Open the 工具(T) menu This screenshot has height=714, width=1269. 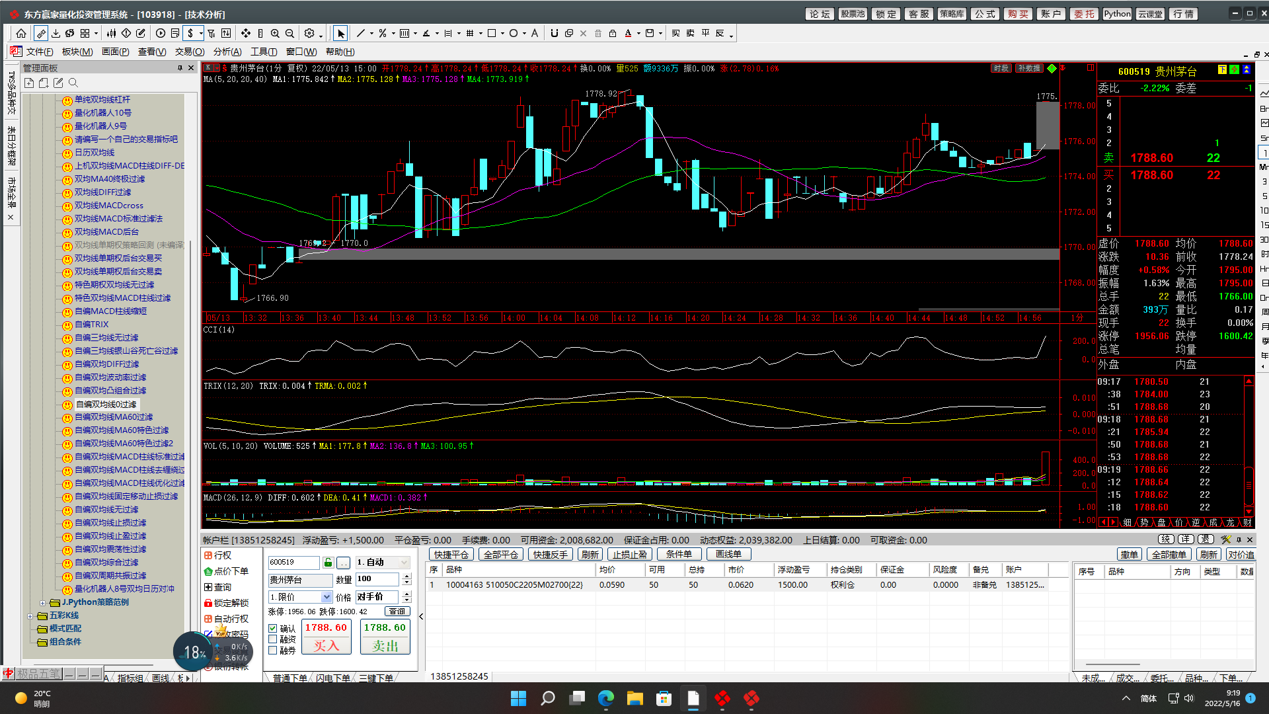pos(264,52)
